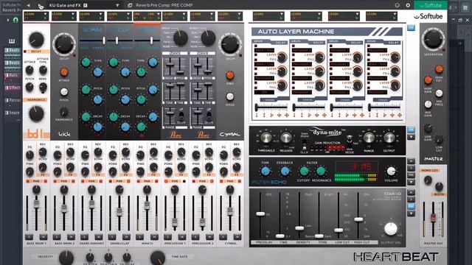Click the down arrow button beside Filter Echo
Screen dimensions: 472x265
point(411,183)
